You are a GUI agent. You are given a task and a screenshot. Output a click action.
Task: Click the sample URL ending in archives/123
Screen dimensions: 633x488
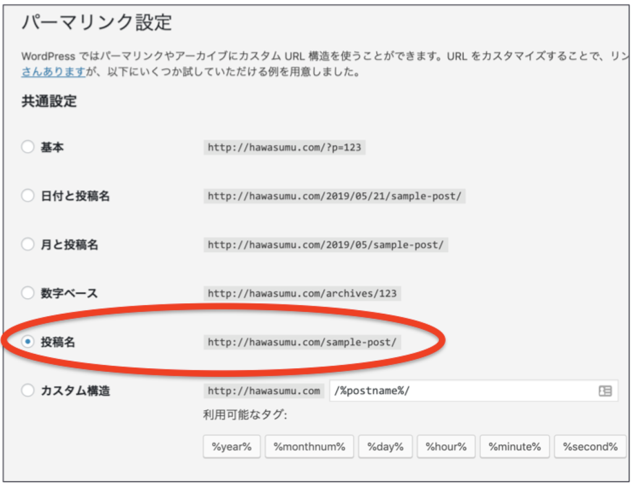pos(302,293)
